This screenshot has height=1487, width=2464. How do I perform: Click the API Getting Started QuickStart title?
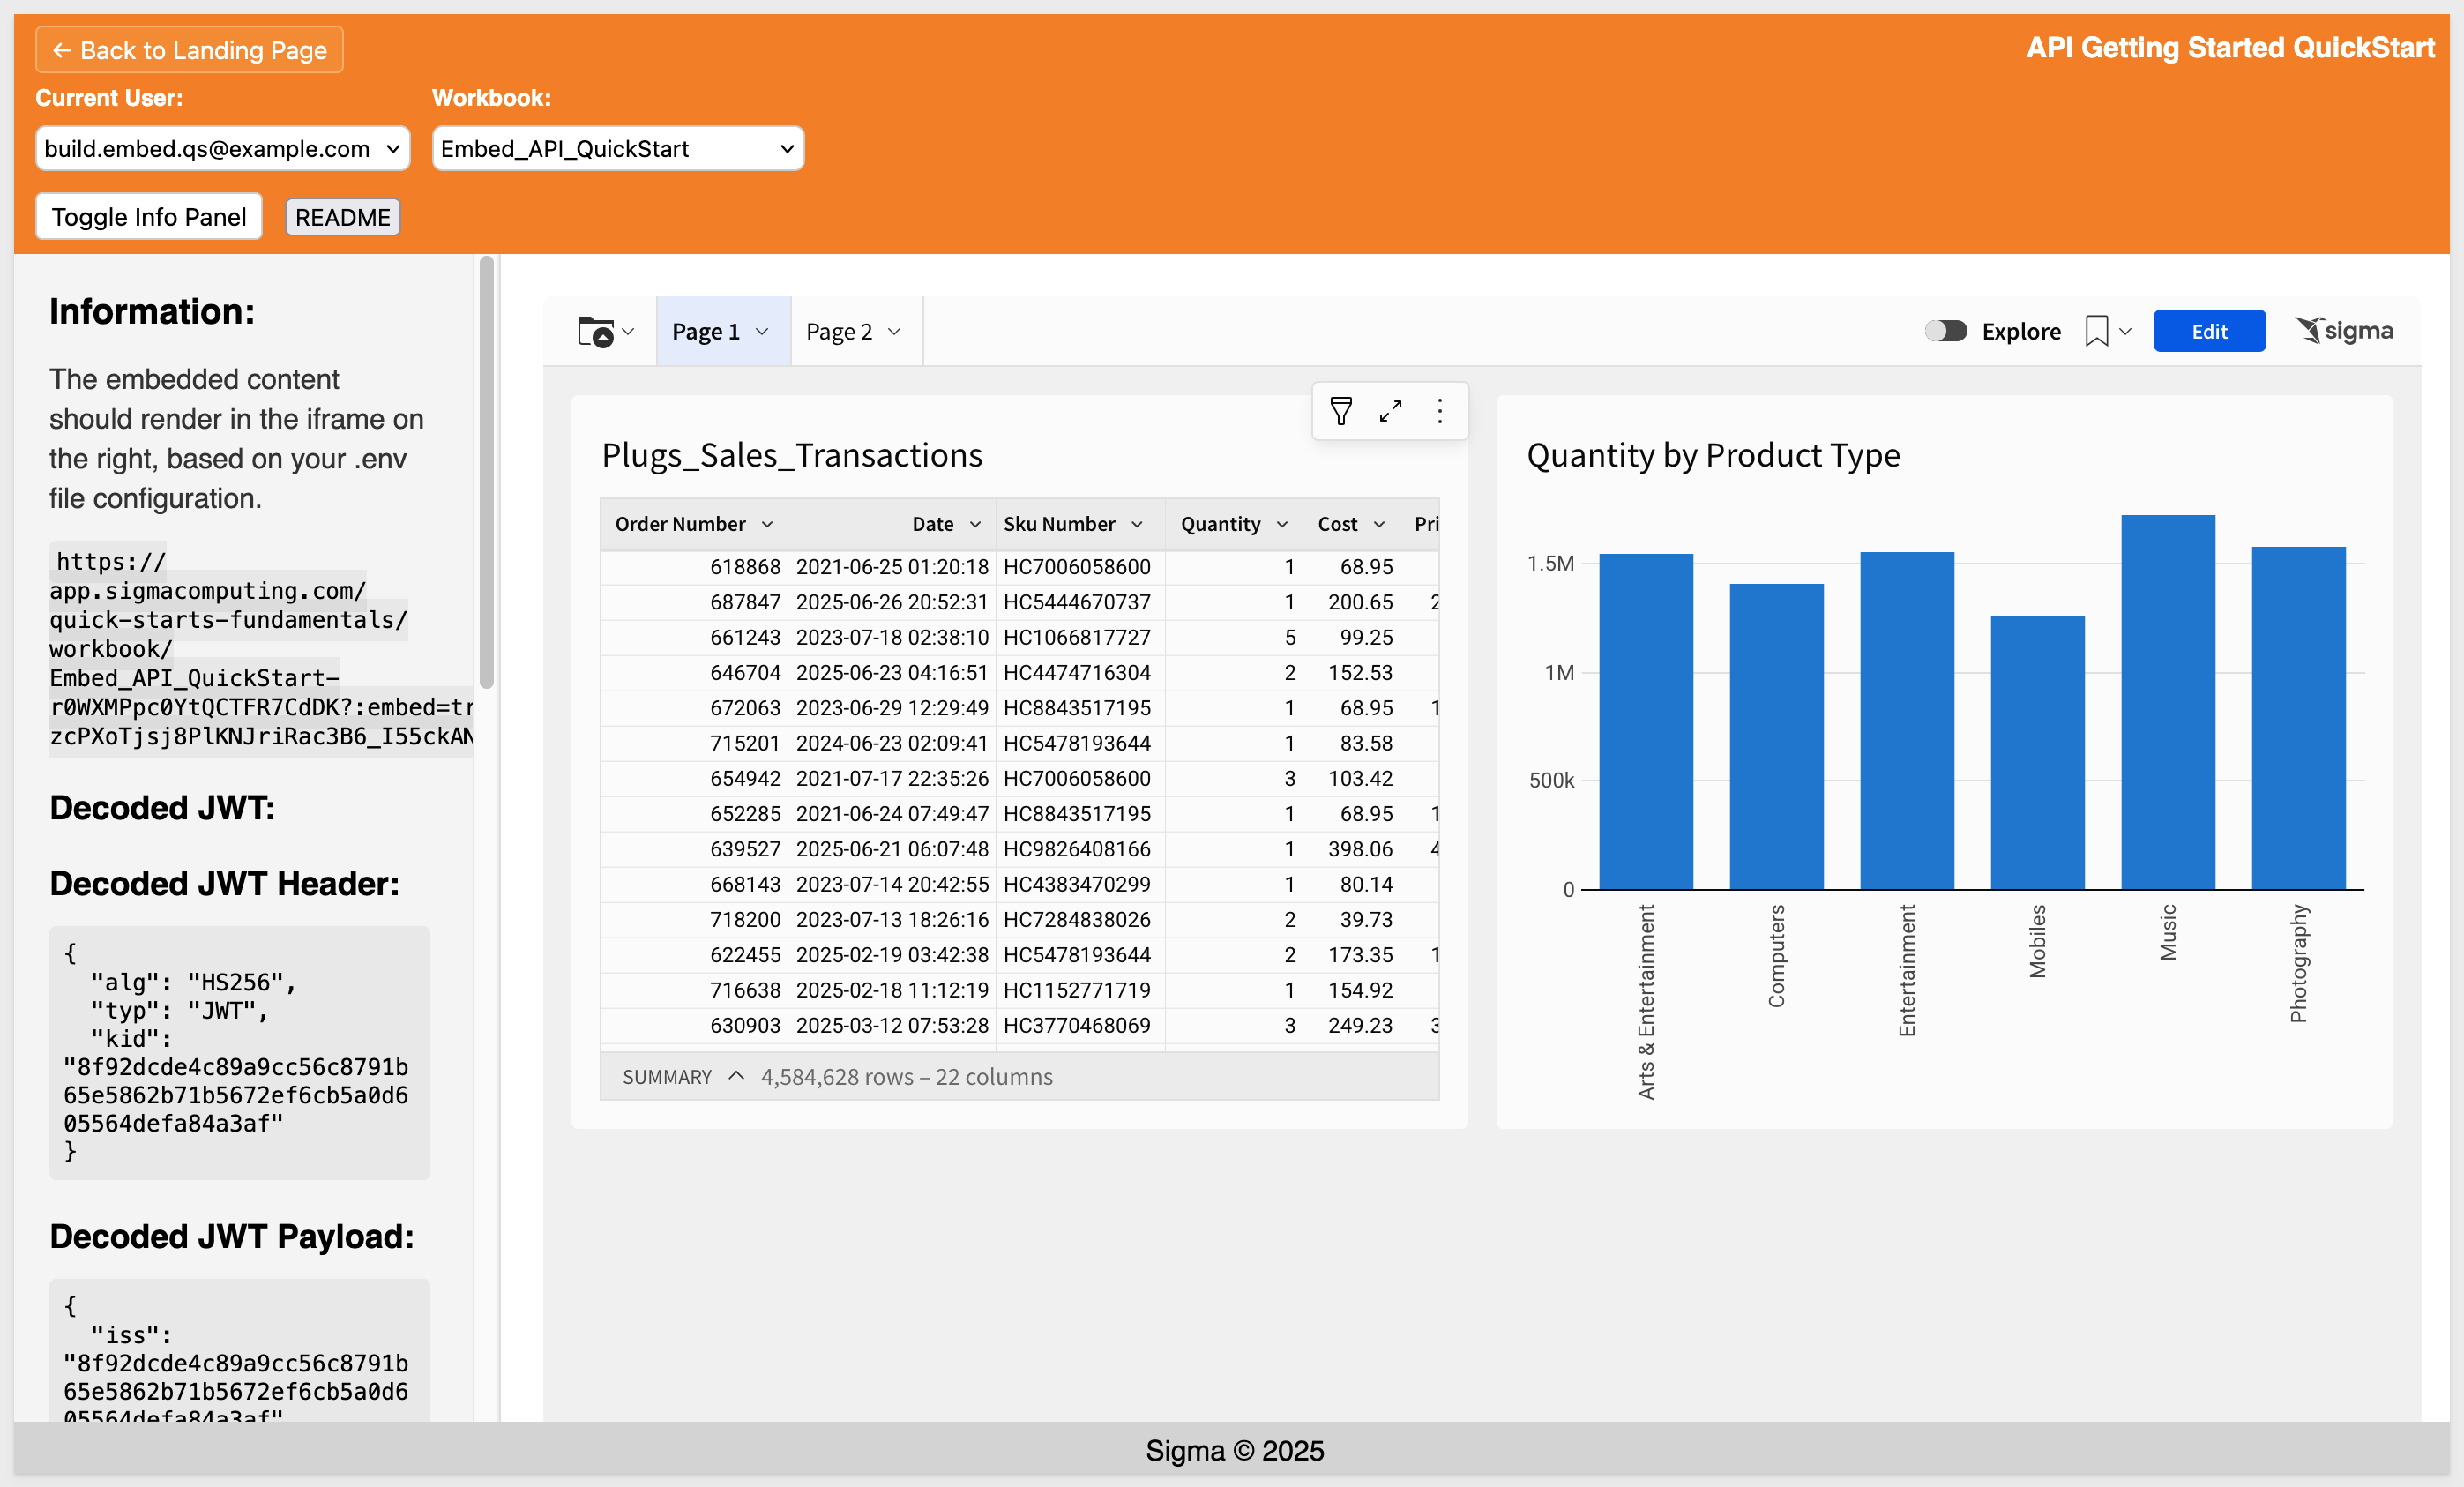pos(2230,48)
